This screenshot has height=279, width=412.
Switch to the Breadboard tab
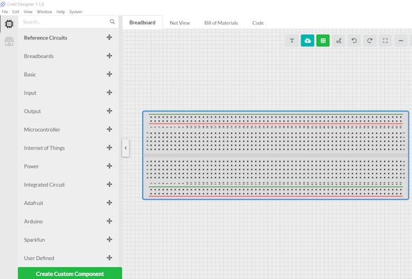pyautogui.click(x=143, y=23)
